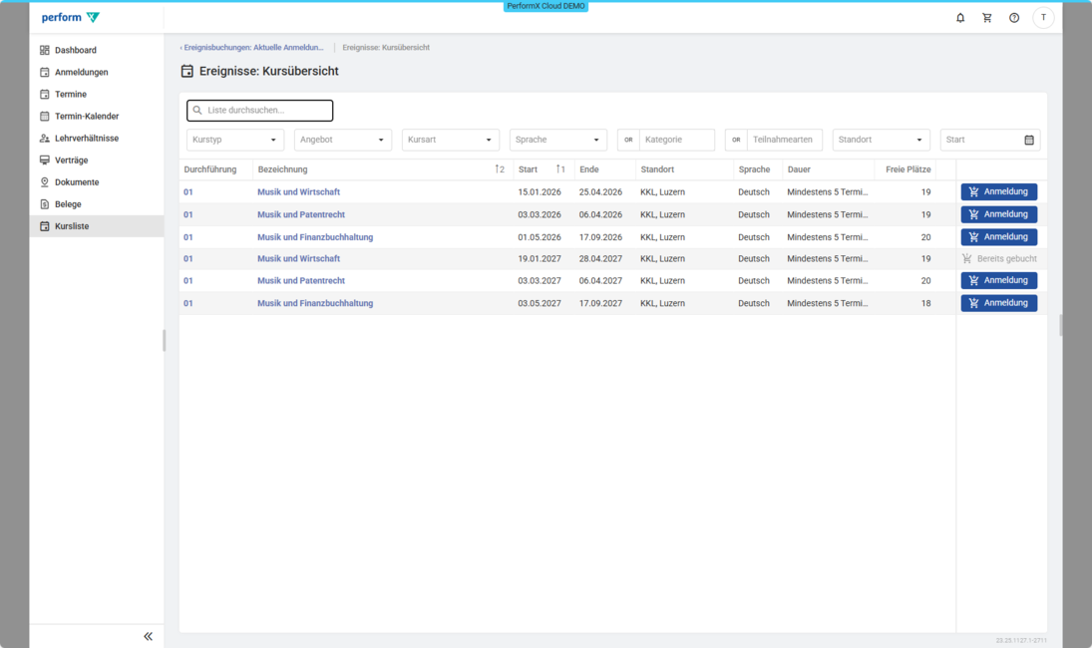The height and width of the screenshot is (648, 1092).
Task: Collapse sidebar with double chevron icon
Action: point(148,636)
